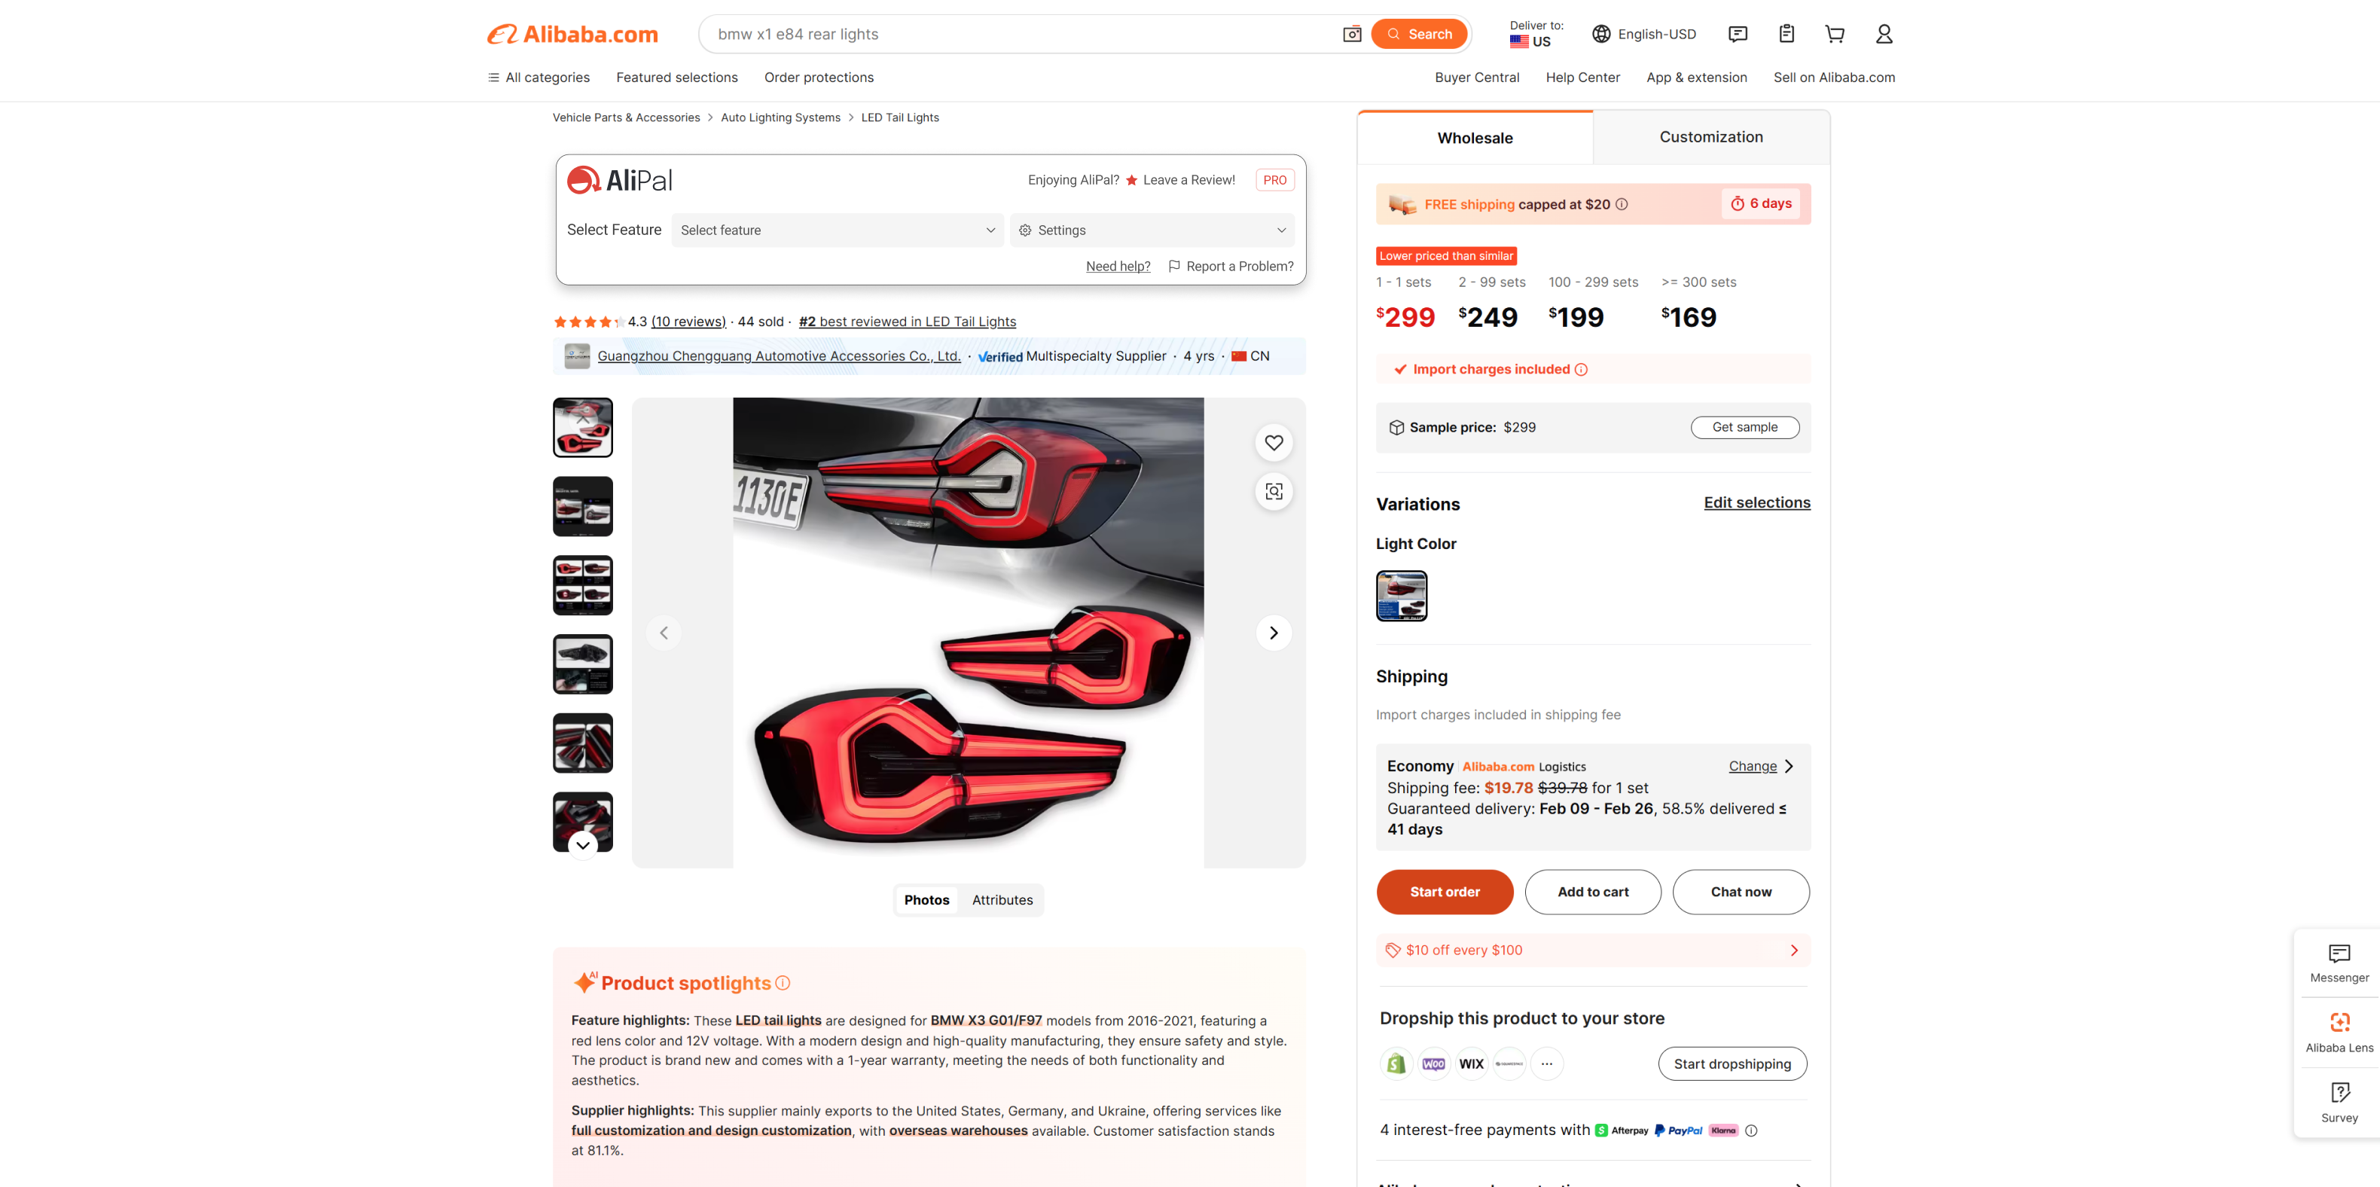Click the find similar image search icon
Screen dimensions: 2380x1187
click(x=1273, y=491)
